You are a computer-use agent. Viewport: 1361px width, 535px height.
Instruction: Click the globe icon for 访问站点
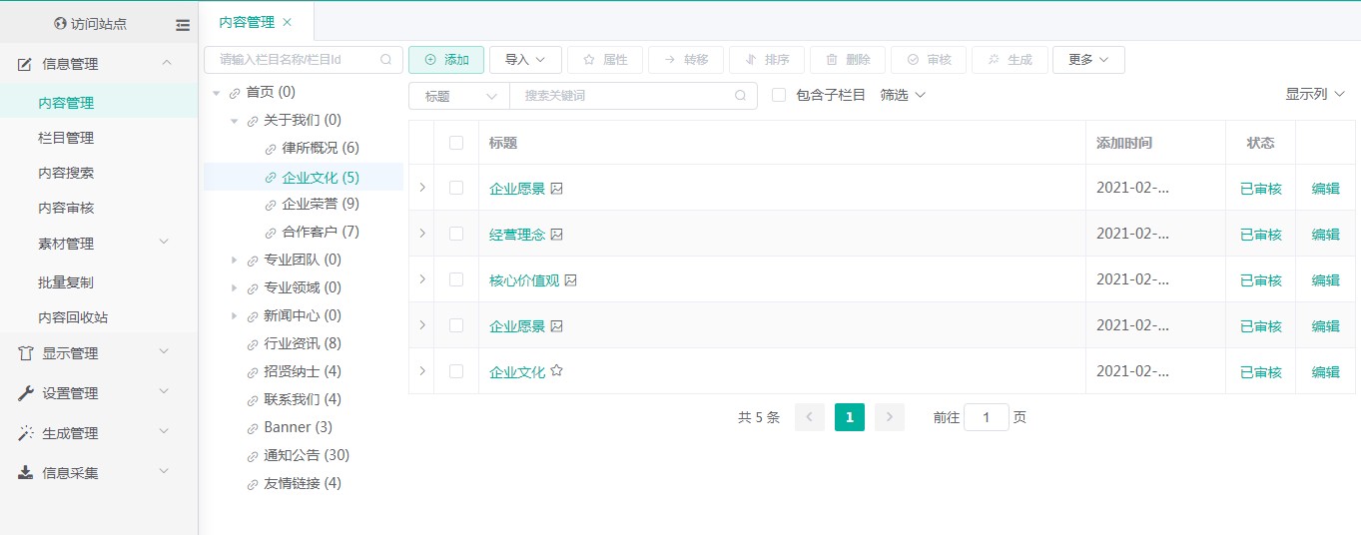coord(60,24)
